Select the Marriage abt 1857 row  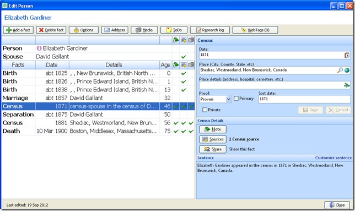pos(98,98)
